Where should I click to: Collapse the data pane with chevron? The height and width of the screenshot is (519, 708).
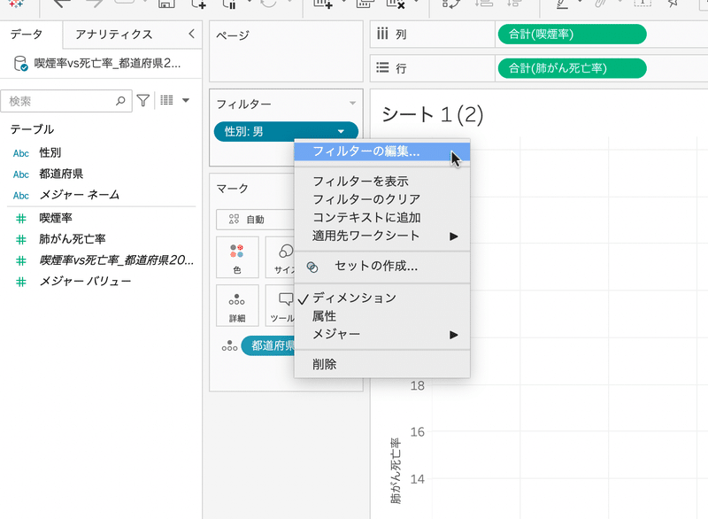[191, 34]
